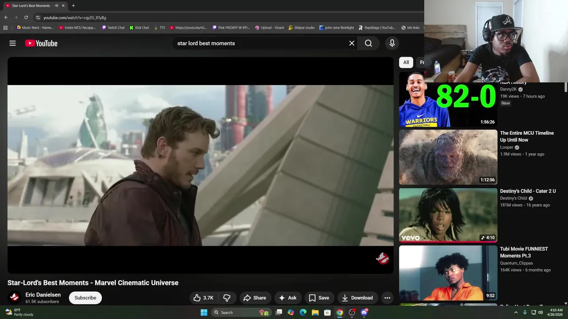Open the bih links bookmark folder
The width and height of the screenshot is (568, 319).
(x=410, y=27)
